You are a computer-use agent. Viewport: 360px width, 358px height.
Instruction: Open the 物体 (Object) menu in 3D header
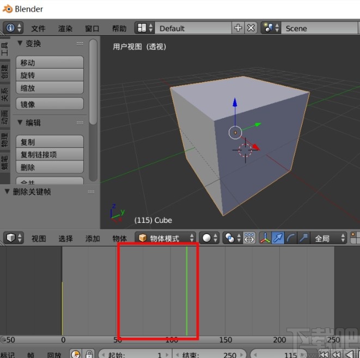119,239
